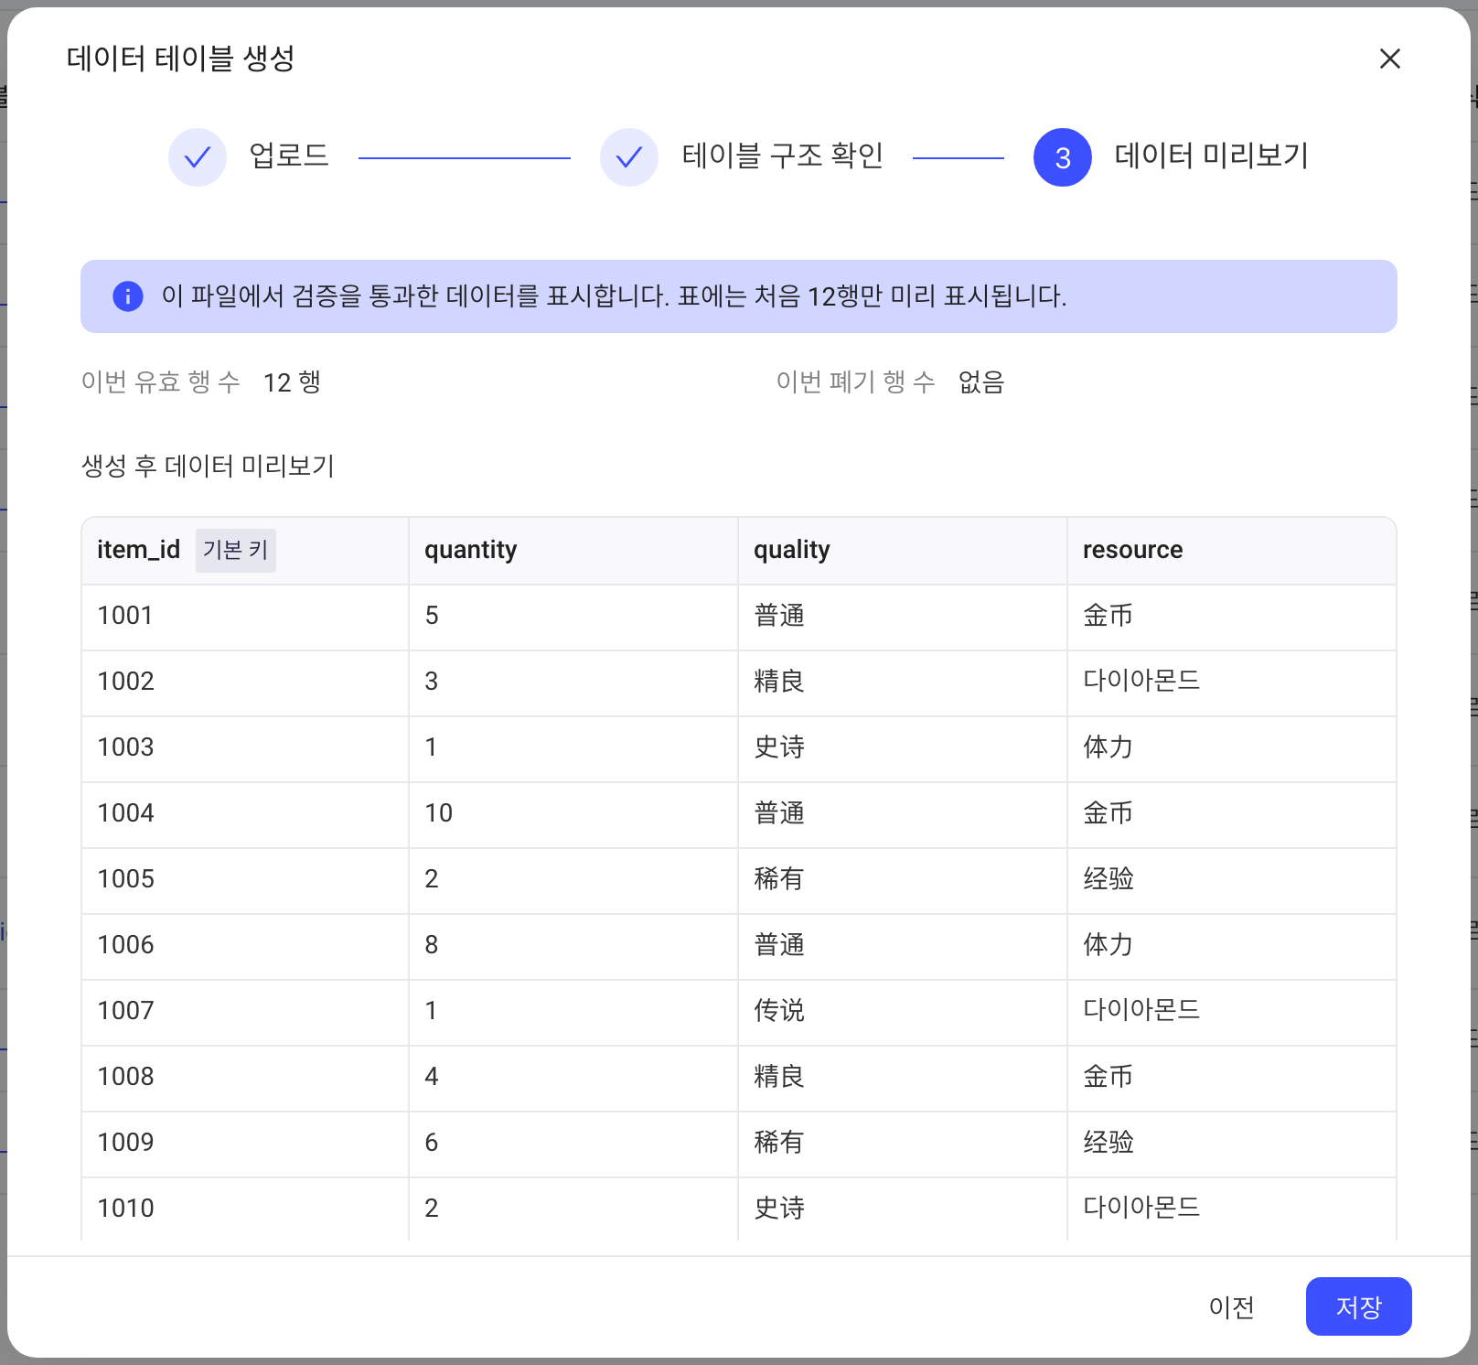1478x1365 pixels.
Task: Click the 12 행 valid row count
Action: pos(292,382)
